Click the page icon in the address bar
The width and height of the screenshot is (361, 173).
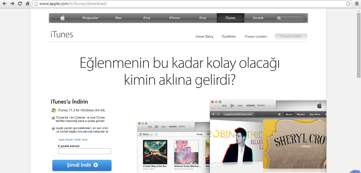(36, 4)
